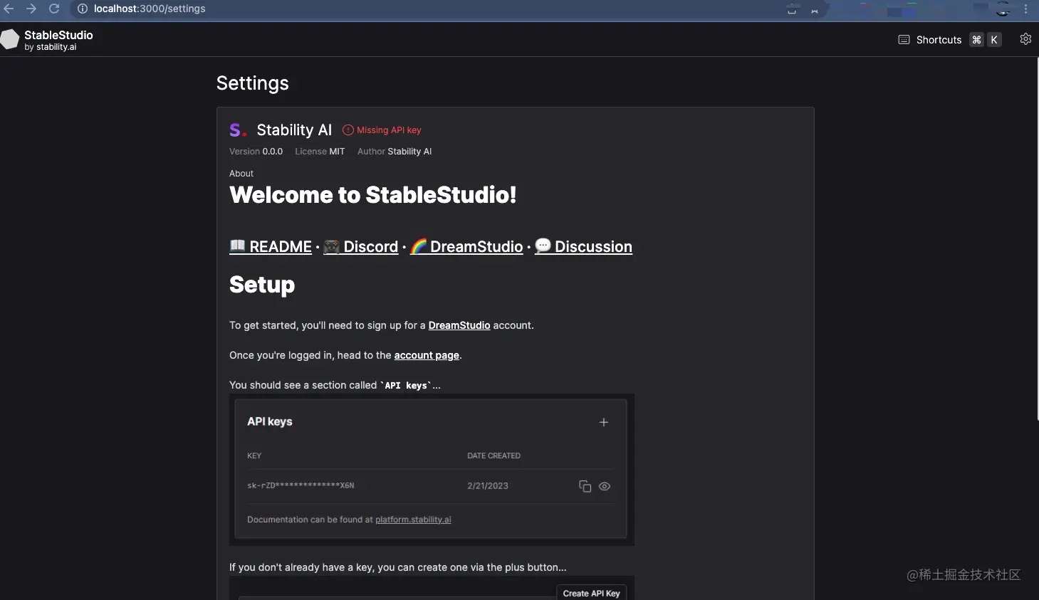Image resolution: width=1039 pixels, height=600 pixels.
Task: Click the site info icon in address bar
Action: pos(83,9)
